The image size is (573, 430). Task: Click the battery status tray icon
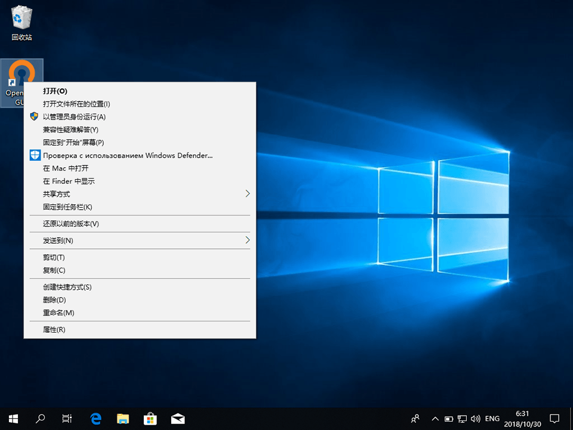[449, 419]
